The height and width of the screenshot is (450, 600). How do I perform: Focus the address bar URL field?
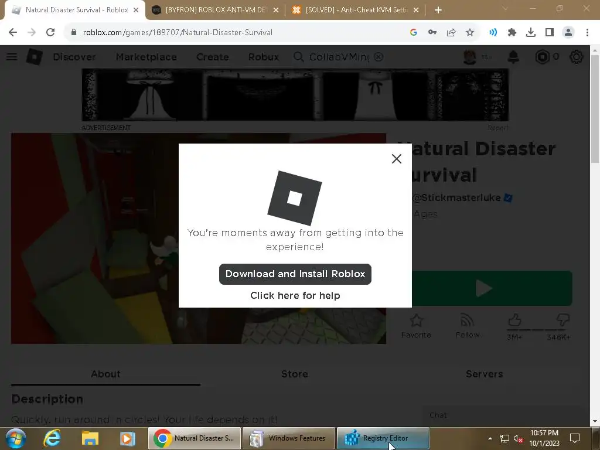(x=178, y=33)
